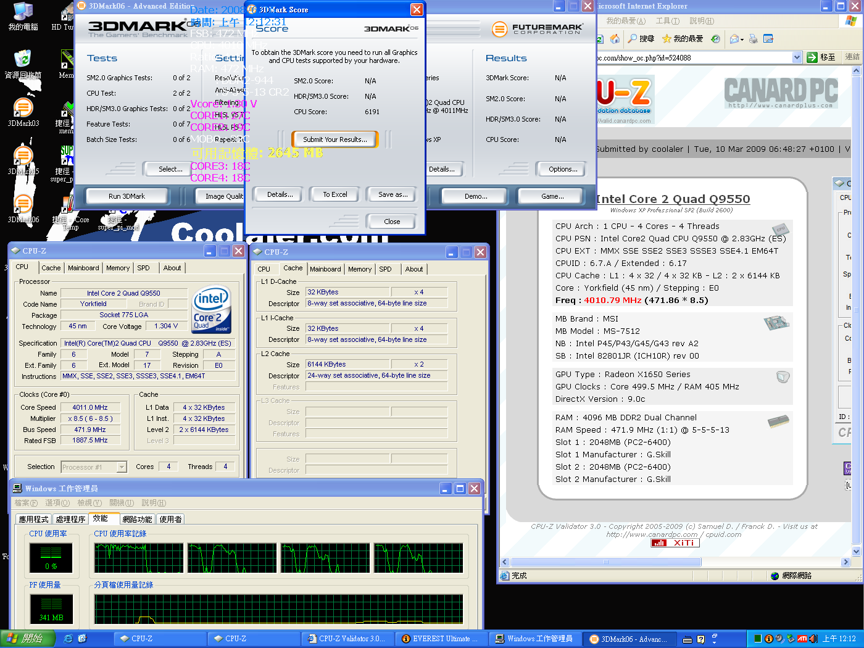The width and height of the screenshot is (864, 648).
Task: Open 使用者 tab in Task Manager
Action: pos(171,520)
